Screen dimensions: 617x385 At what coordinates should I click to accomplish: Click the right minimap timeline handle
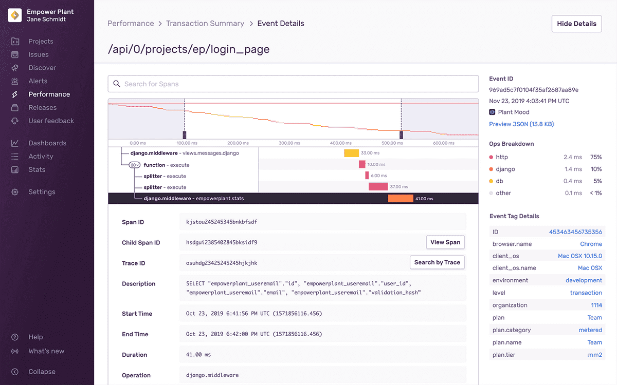tap(401, 134)
